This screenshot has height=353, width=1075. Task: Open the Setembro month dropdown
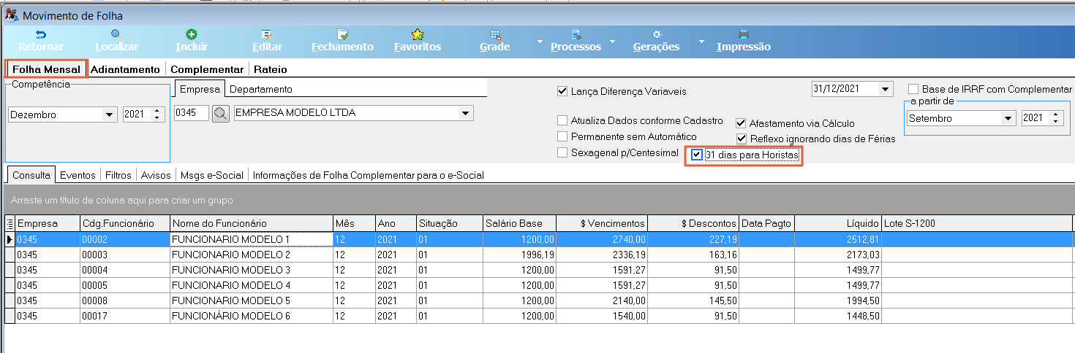(1008, 118)
